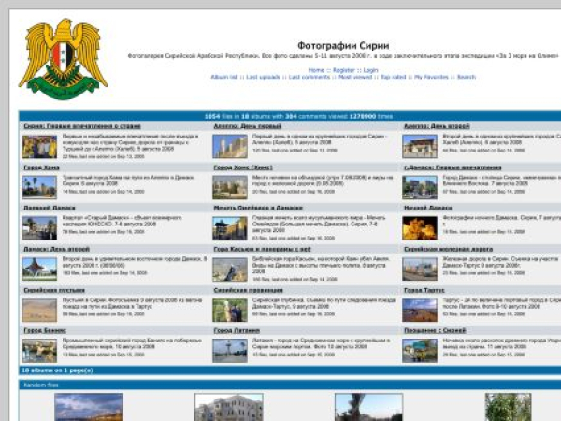Go to the Login link

tap(370, 70)
